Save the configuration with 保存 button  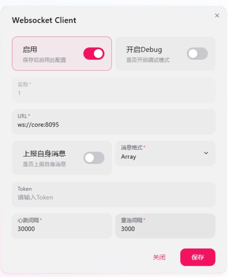pos(198,257)
